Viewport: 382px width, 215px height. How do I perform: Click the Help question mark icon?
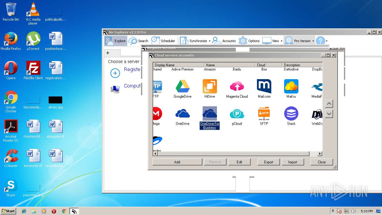320,41
